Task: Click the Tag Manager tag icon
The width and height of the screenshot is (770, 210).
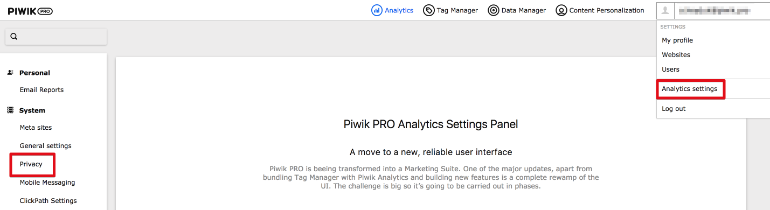Action: pyautogui.click(x=429, y=10)
